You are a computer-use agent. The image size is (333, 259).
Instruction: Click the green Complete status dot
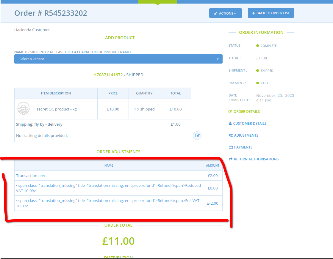[257, 45]
